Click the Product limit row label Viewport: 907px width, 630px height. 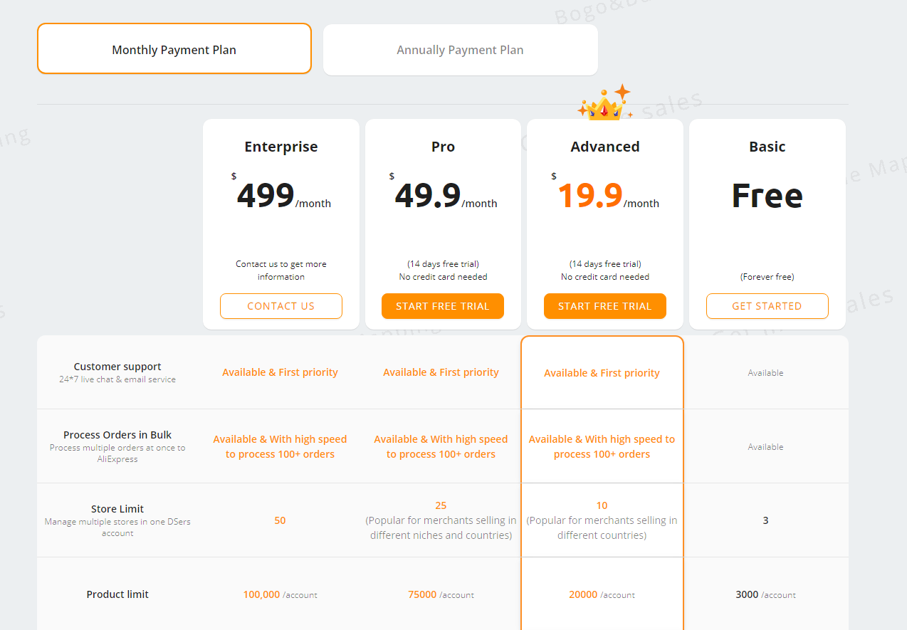(117, 594)
